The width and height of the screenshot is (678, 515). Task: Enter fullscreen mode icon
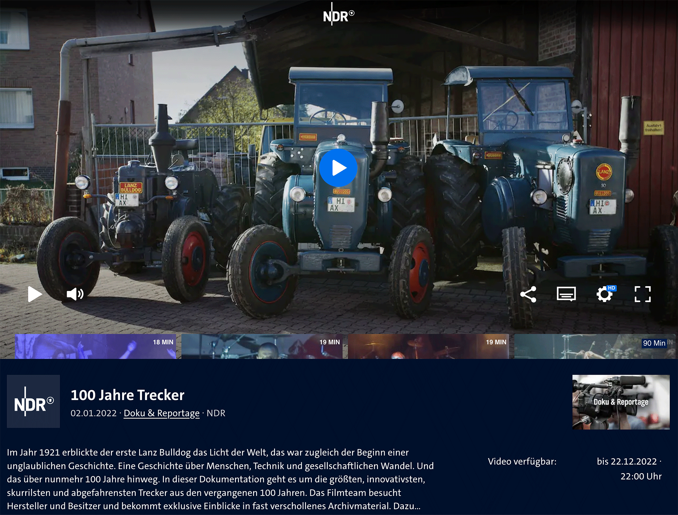point(643,294)
